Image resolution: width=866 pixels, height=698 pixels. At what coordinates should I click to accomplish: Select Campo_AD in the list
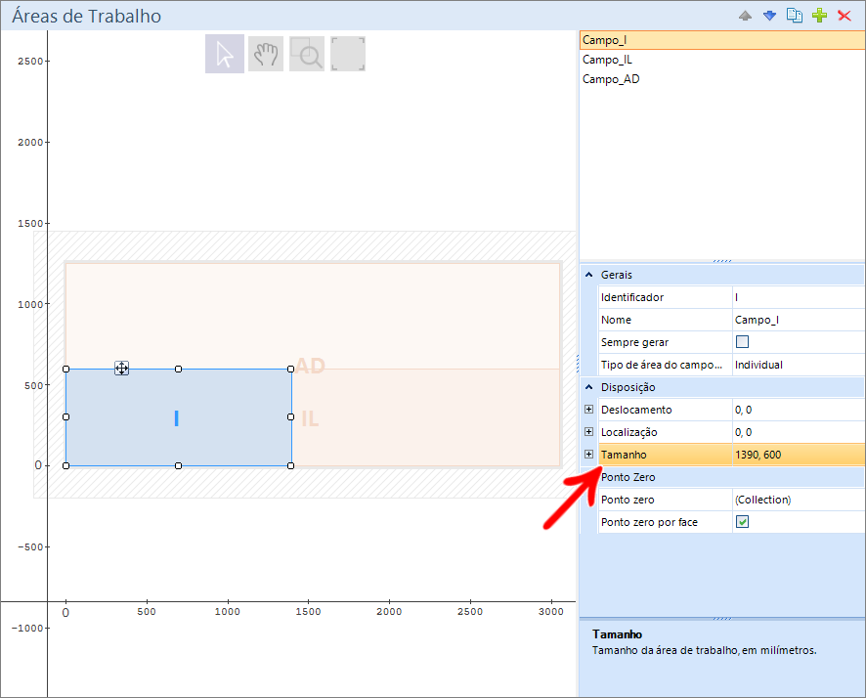pyautogui.click(x=722, y=79)
